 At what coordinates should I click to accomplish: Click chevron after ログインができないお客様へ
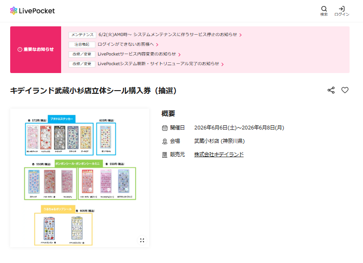click(x=157, y=45)
